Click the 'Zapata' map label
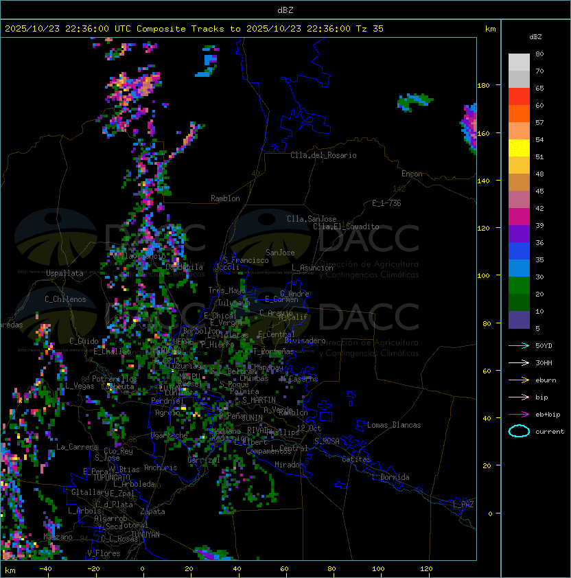 [x=152, y=511]
